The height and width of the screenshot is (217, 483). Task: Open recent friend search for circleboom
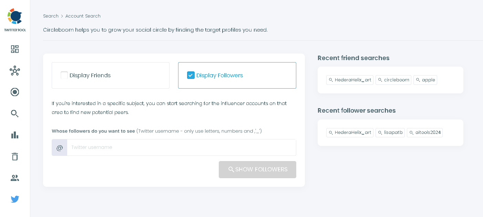(393, 80)
